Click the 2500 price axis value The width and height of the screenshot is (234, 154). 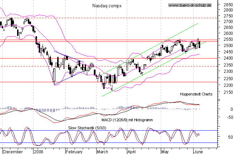[x=228, y=46]
